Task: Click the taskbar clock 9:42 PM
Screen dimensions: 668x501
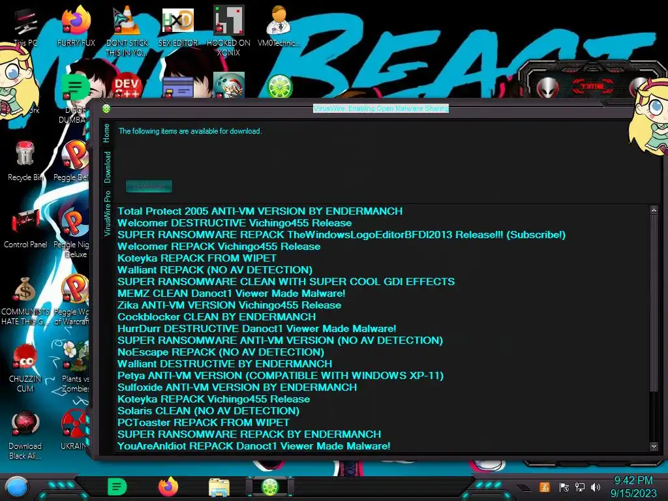Action: click(633, 481)
